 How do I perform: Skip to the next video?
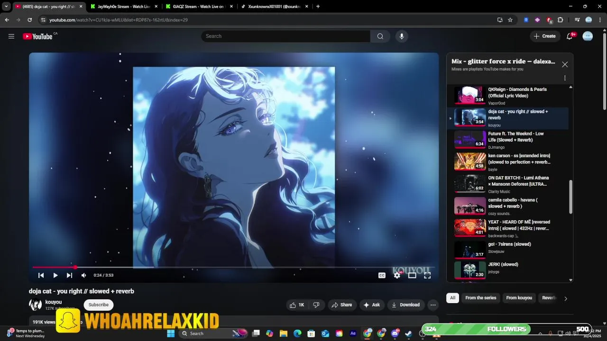(70, 275)
